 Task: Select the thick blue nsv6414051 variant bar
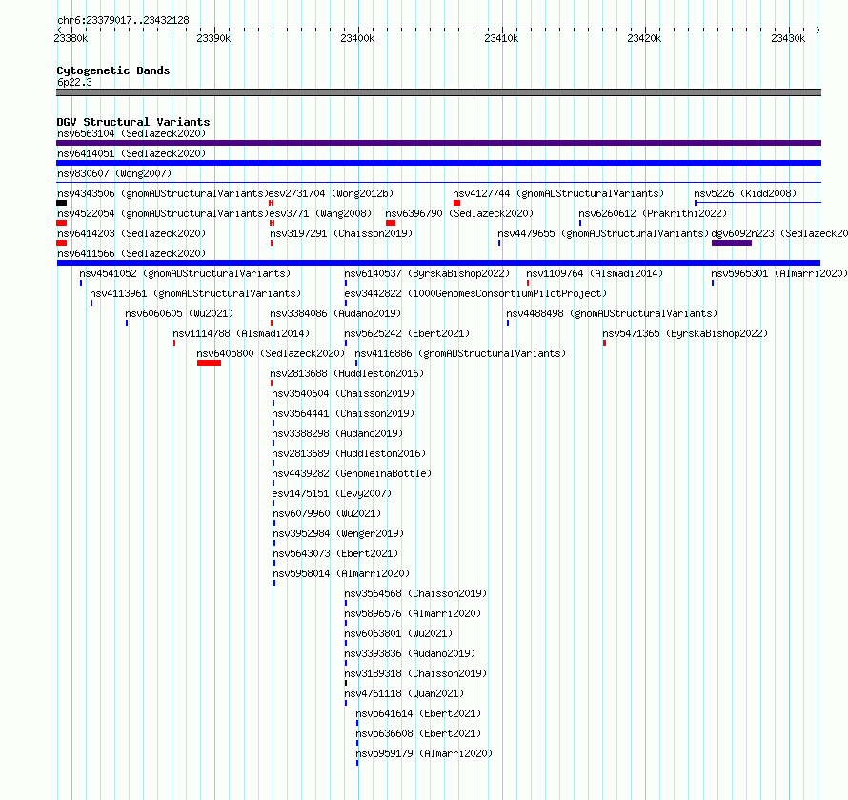[438, 163]
